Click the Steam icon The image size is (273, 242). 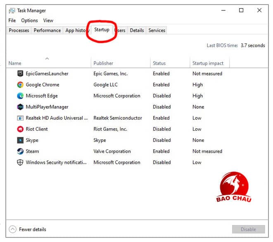20,151
